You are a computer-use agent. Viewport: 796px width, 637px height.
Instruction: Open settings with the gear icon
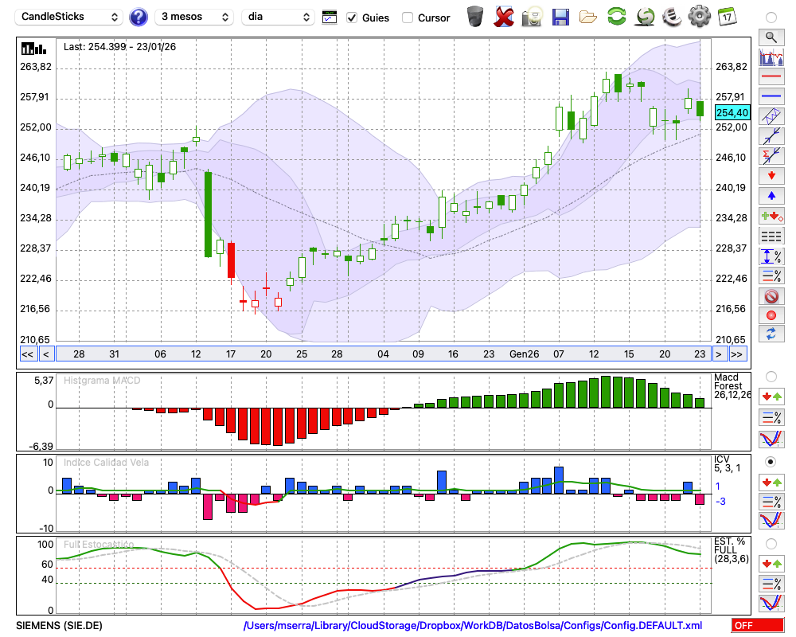pyautogui.click(x=699, y=17)
